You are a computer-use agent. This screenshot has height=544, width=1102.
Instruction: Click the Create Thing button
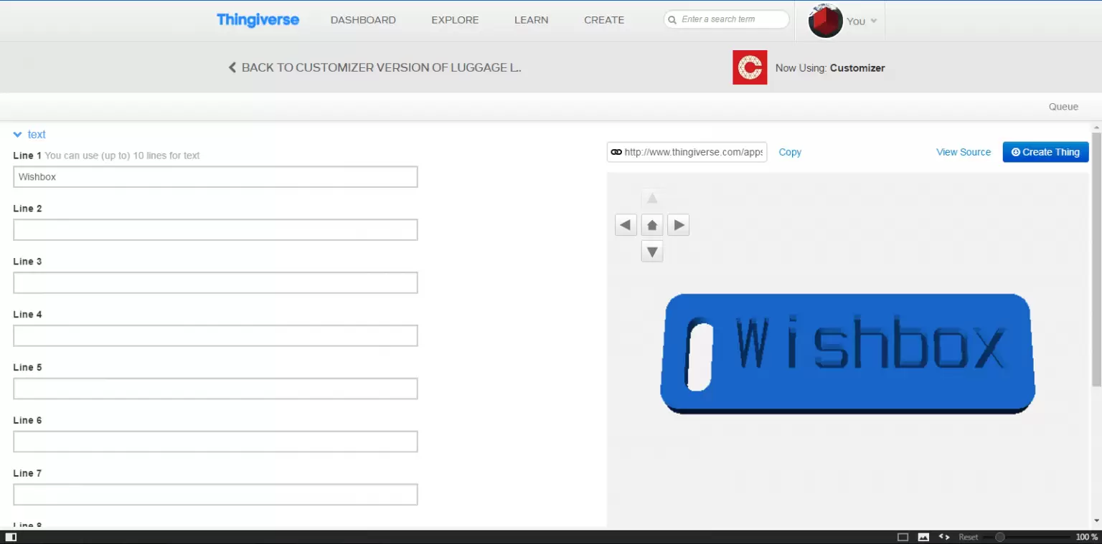1045,152
